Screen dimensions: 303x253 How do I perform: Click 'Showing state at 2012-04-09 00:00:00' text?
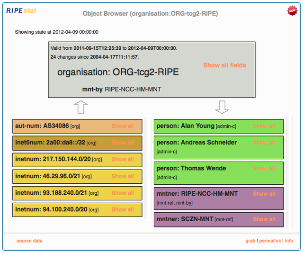pyautogui.click(x=57, y=32)
